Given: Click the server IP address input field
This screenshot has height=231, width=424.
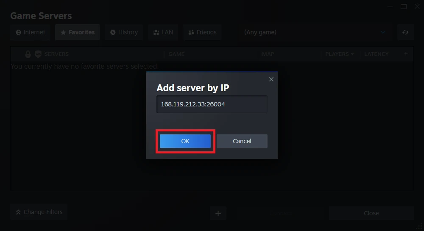Looking at the screenshot, I should 212,104.
